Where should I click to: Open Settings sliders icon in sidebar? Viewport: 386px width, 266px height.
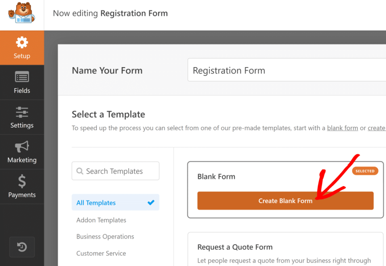click(22, 112)
